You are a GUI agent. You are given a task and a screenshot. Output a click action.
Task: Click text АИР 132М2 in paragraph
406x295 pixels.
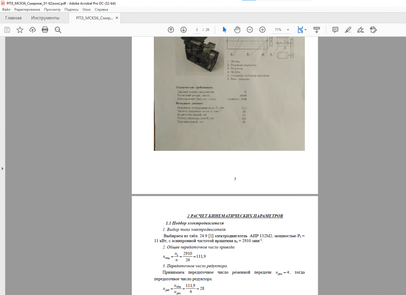(261, 236)
